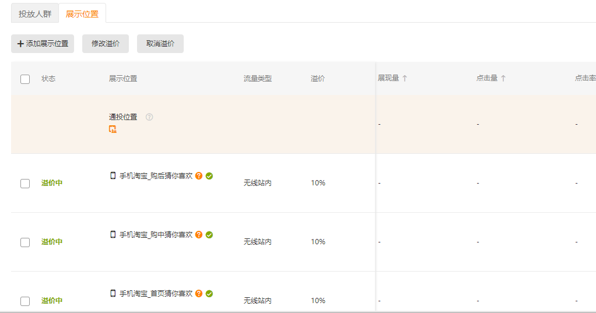Sort by 展现量 using its arrow
The height and width of the screenshot is (313, 596).
[405, 79]
